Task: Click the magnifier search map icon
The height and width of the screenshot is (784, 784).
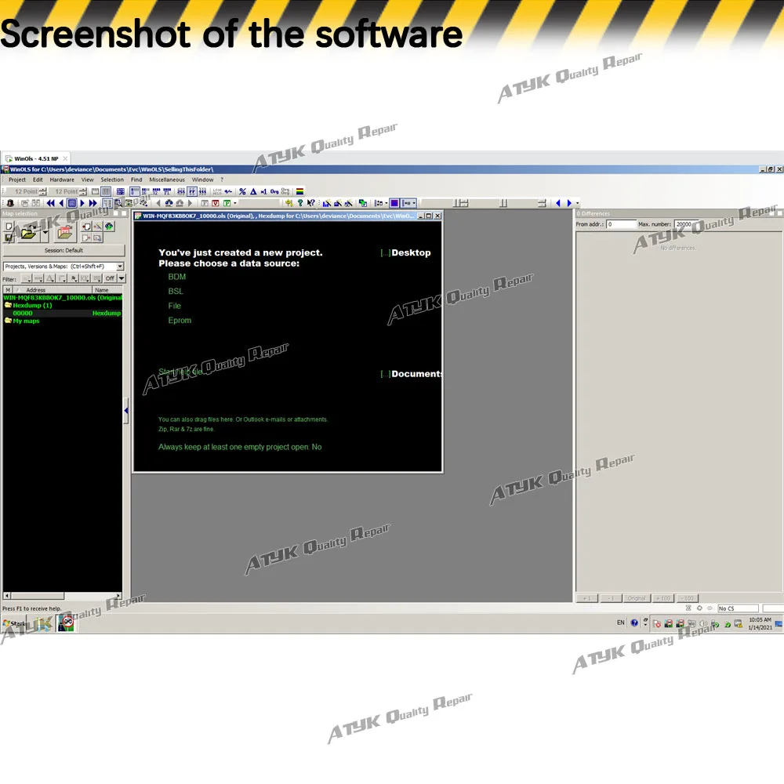Action: (x=118, y=204)
